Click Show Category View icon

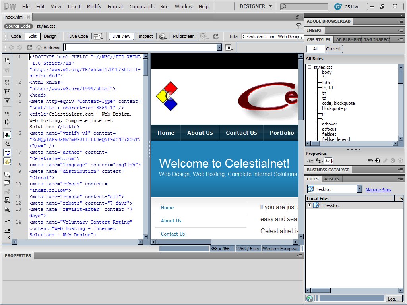(x=310, y=161)
